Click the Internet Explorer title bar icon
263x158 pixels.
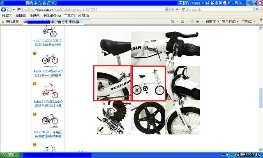click(x=2, y=3)
